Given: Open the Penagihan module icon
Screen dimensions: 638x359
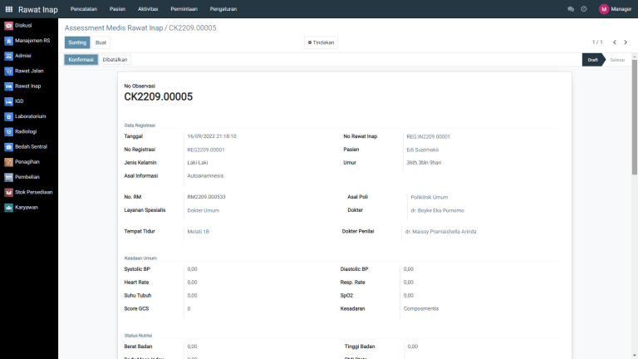Looking at the screenshot, I should 8,162.
